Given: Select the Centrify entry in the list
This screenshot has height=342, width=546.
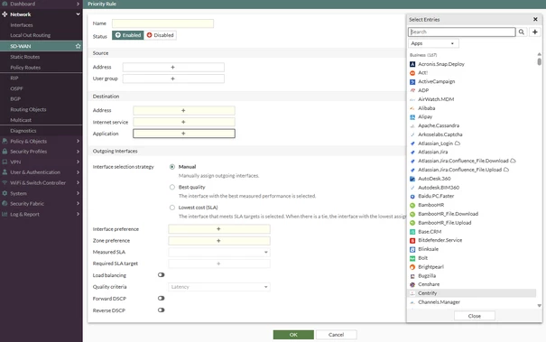Looking at the screenshot, I should [x=472, y=293].
